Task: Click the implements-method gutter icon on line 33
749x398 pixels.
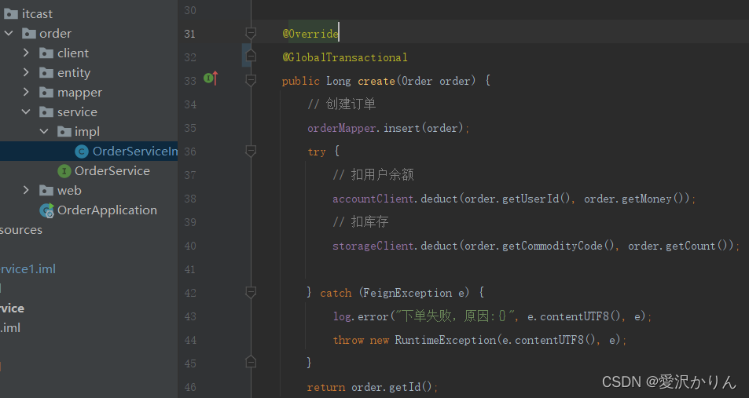Action: 211,78
